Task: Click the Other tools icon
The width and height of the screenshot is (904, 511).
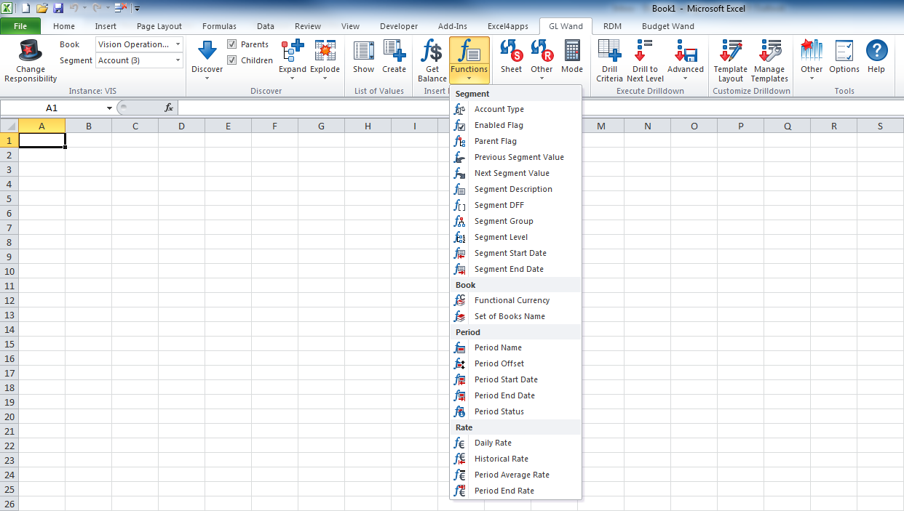Action: click(812, 50)
